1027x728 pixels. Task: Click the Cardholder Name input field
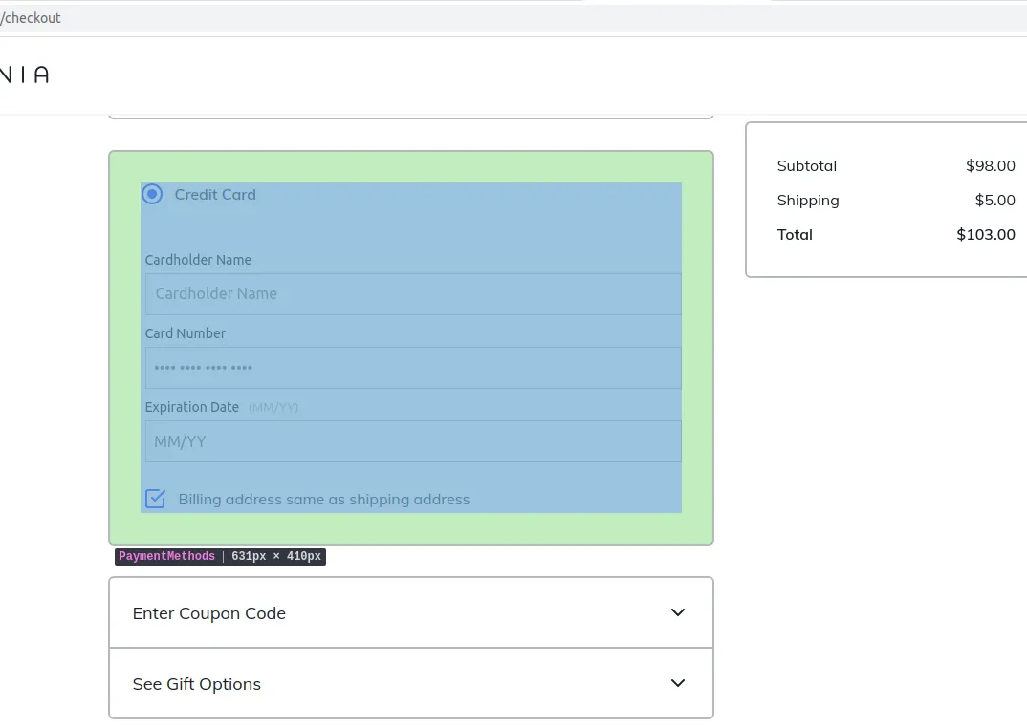412,294
